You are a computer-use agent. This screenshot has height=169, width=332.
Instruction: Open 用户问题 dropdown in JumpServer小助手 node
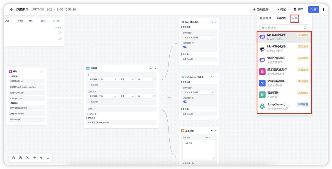pos(199,92)
